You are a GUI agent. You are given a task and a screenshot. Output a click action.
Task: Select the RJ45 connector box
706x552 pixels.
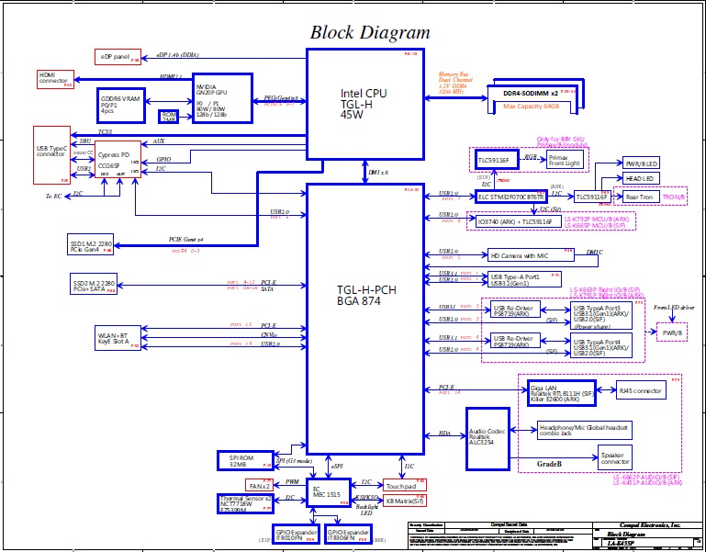640,391
